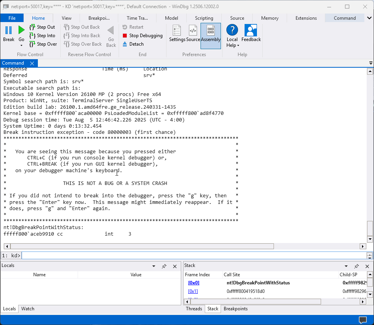Switch to the Home ribbon tab
This screenshot has width=374, height=325.
(x=38, y=18)
